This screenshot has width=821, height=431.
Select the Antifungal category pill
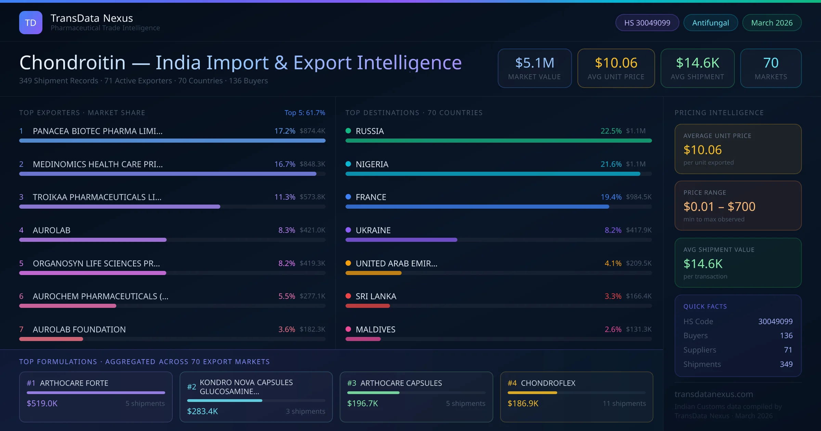point(710,23)
